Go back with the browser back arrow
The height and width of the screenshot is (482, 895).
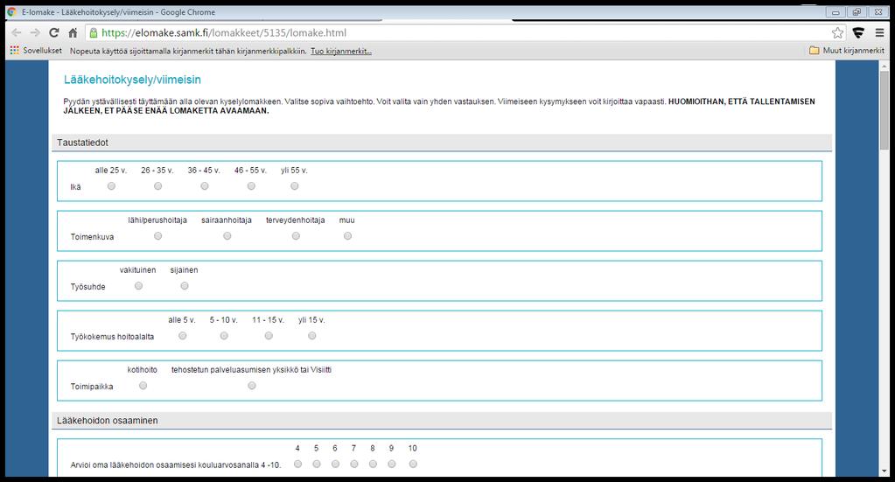[17, 32]
